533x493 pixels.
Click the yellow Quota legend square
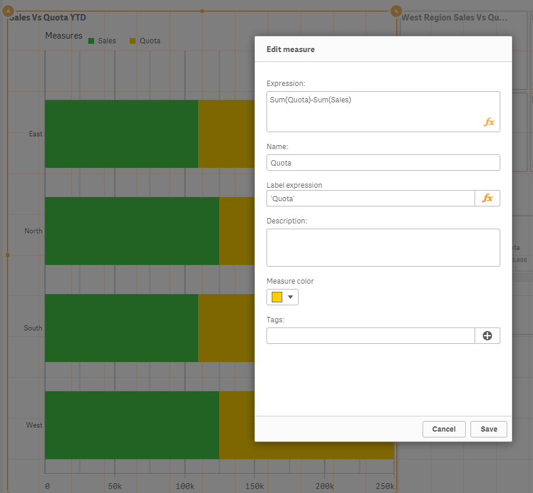(x=133, y=41)
